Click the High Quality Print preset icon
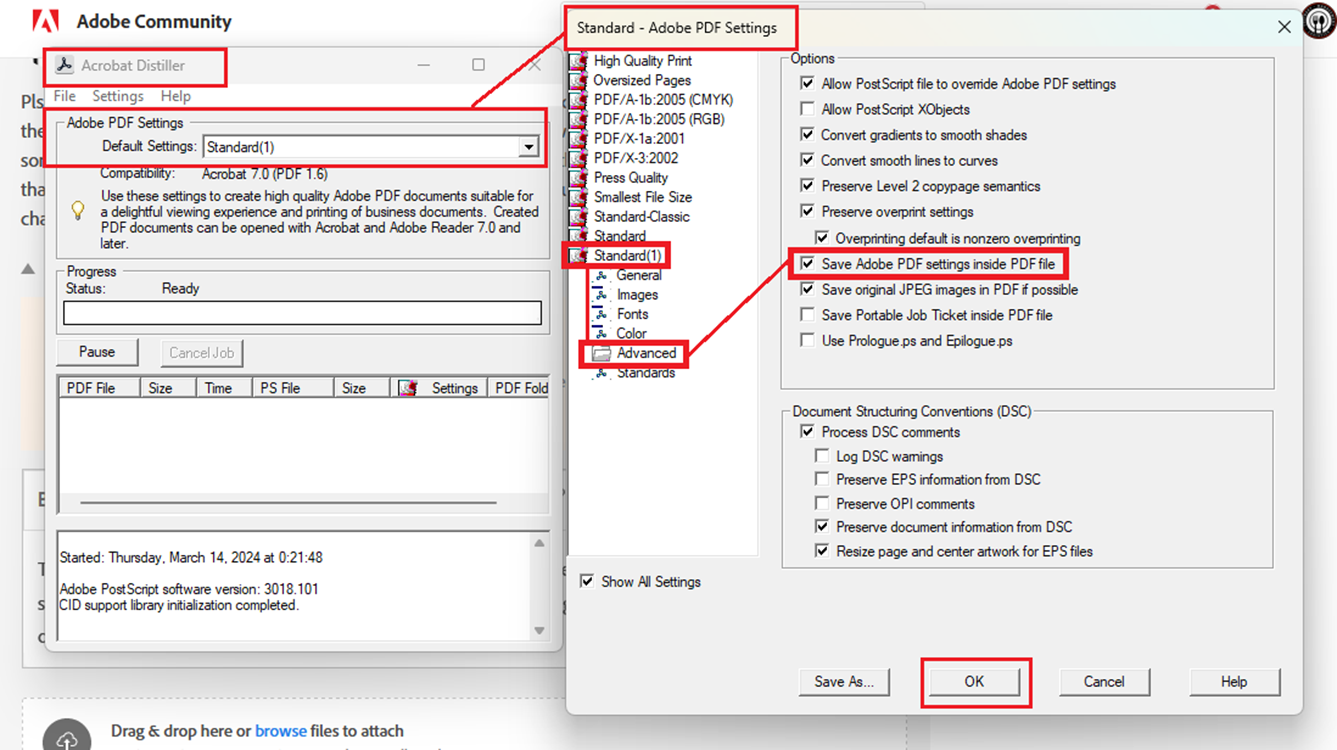1337x750 pixels. point(578,61)
